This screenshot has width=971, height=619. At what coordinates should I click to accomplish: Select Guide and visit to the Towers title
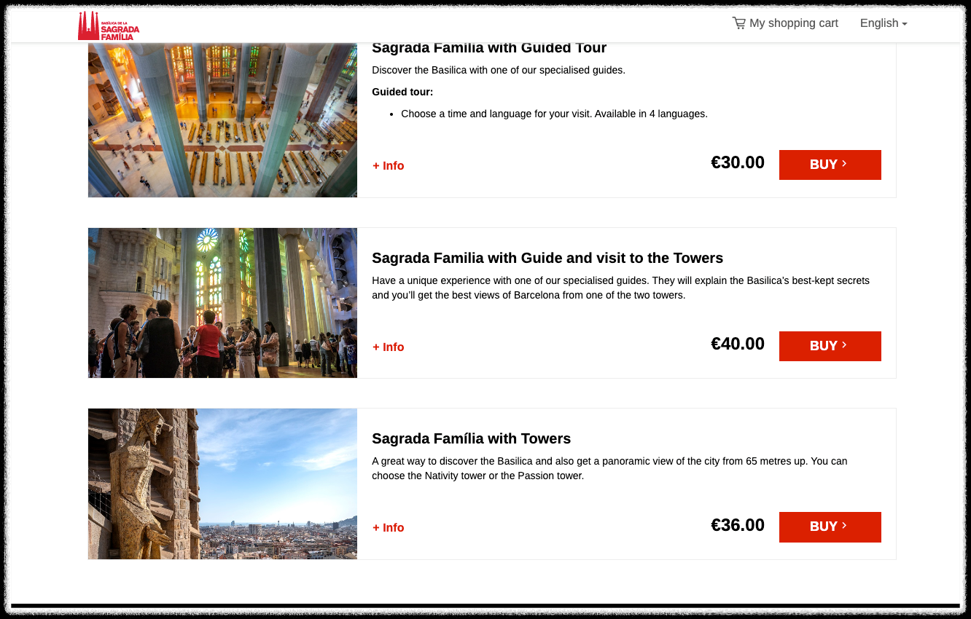click(547, 258)
